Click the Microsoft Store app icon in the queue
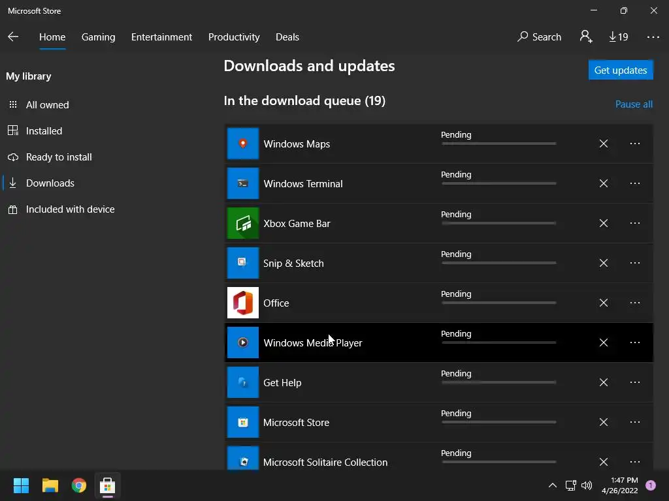669x501 pixels. [243, 422]
